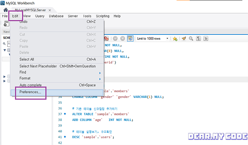248x145 pixels.
Task: Open find panel magnifier icon
Action: (191, 39)
